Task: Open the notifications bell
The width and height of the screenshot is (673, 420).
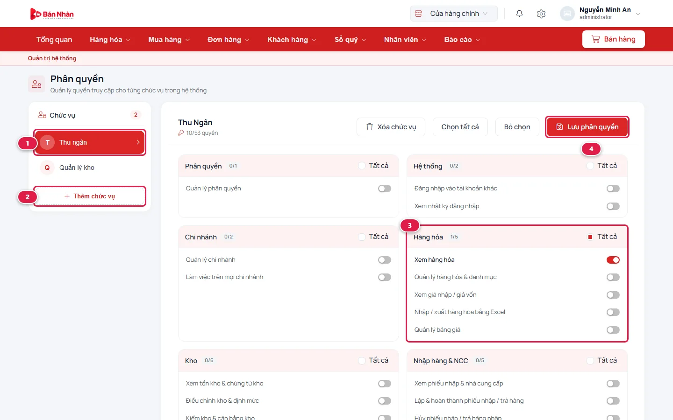Action: [x=519, y=14]
